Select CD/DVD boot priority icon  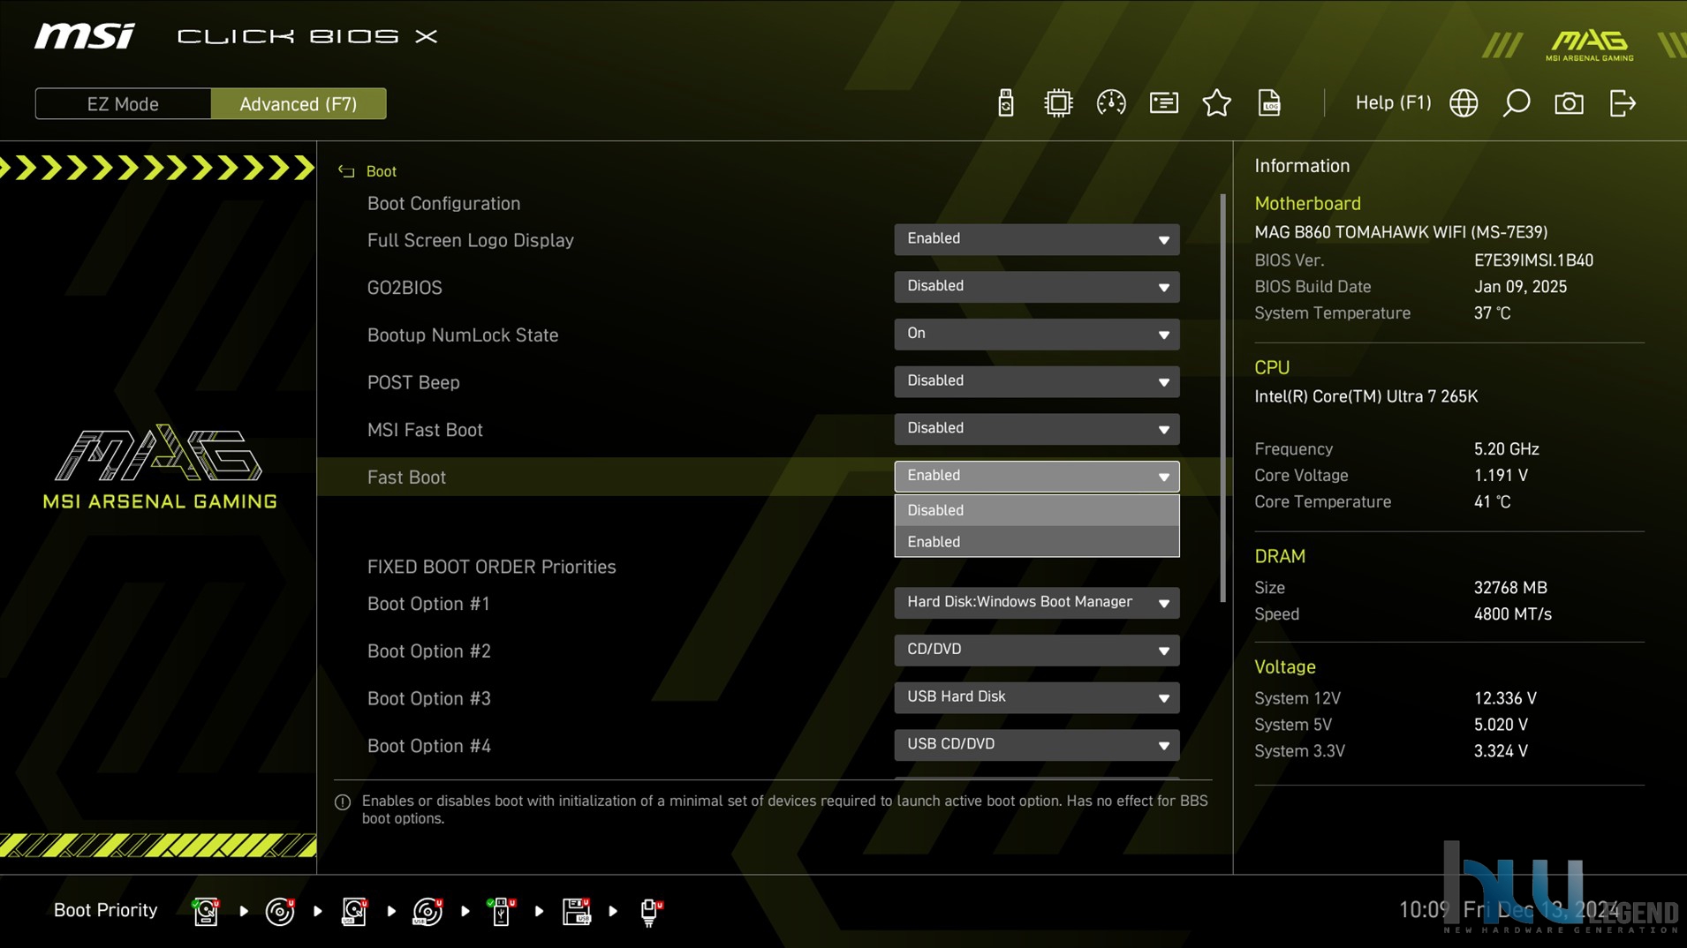coord(280,911)
